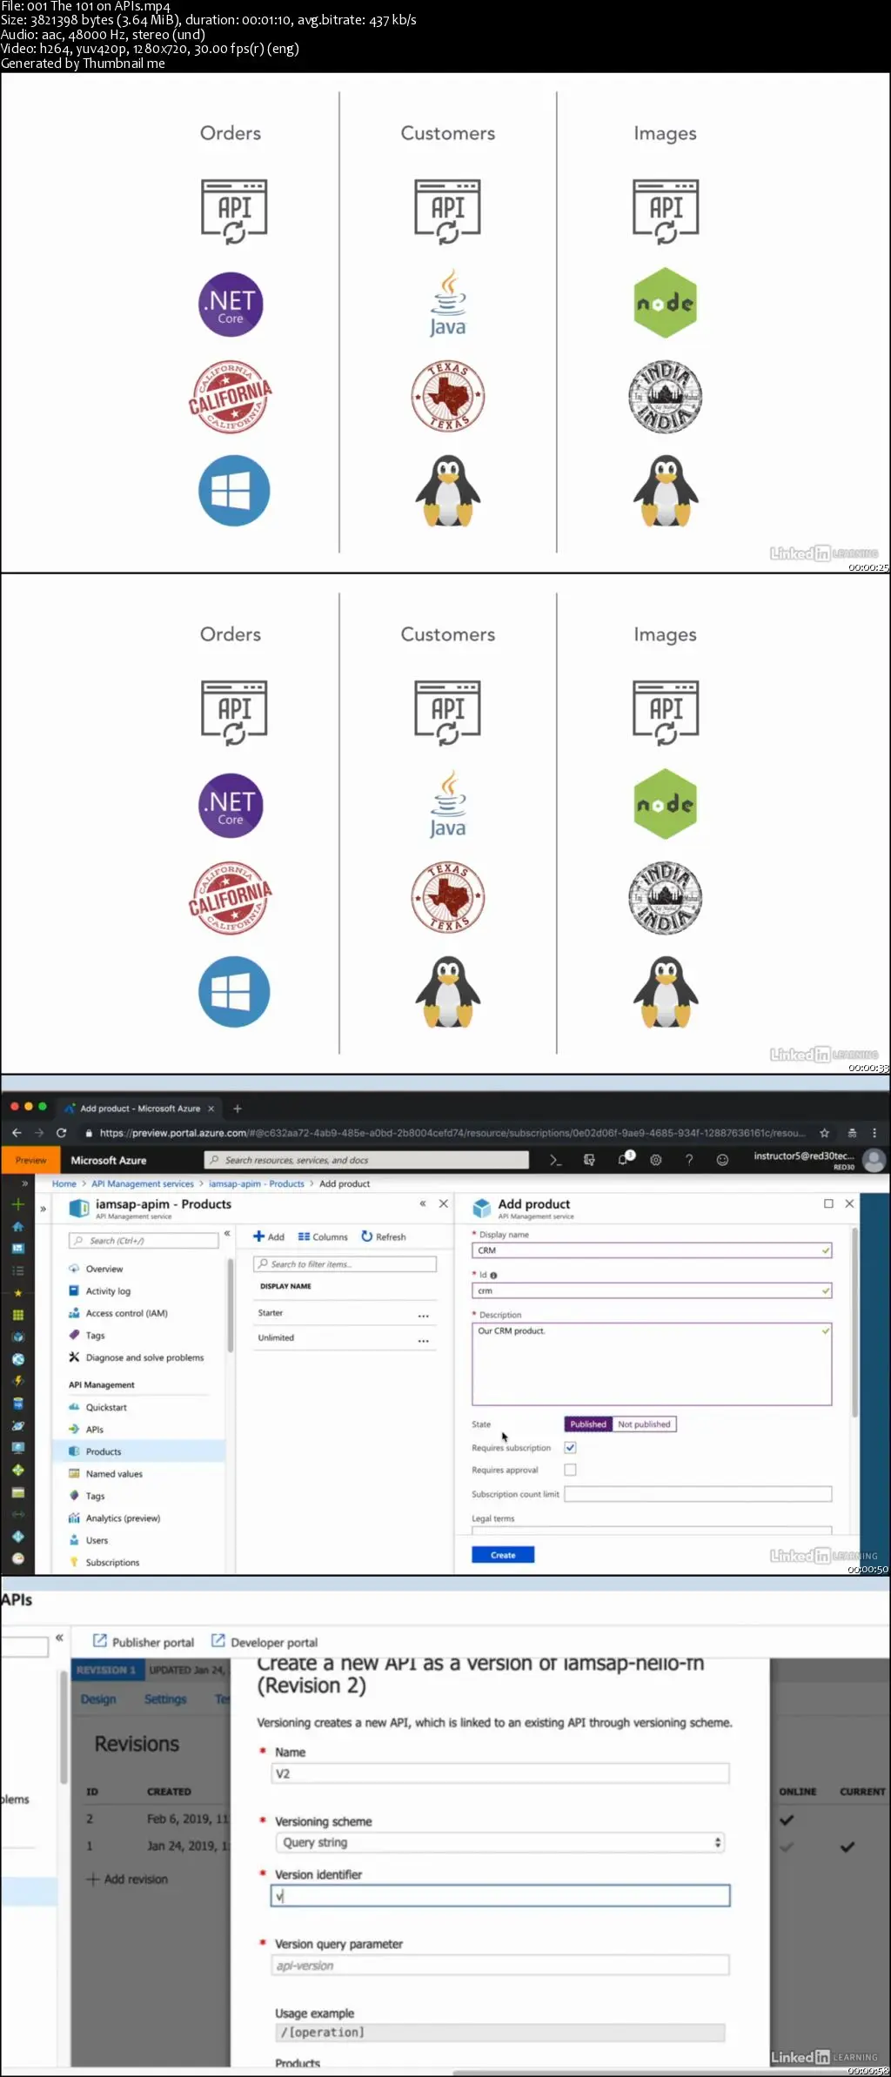Click the instructor5 account avatar
The image size is (891, 2077).
point(874,1160)
